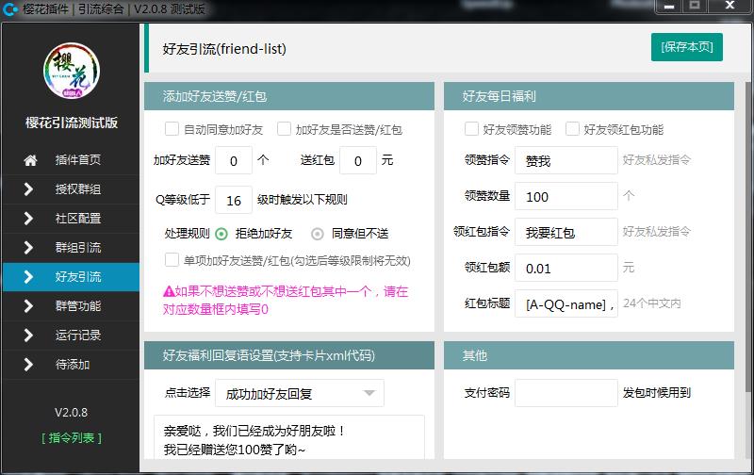This screenshot has width=754, height=475.
Task: Select the 好友引流 menu item
Action: [72, 277]
